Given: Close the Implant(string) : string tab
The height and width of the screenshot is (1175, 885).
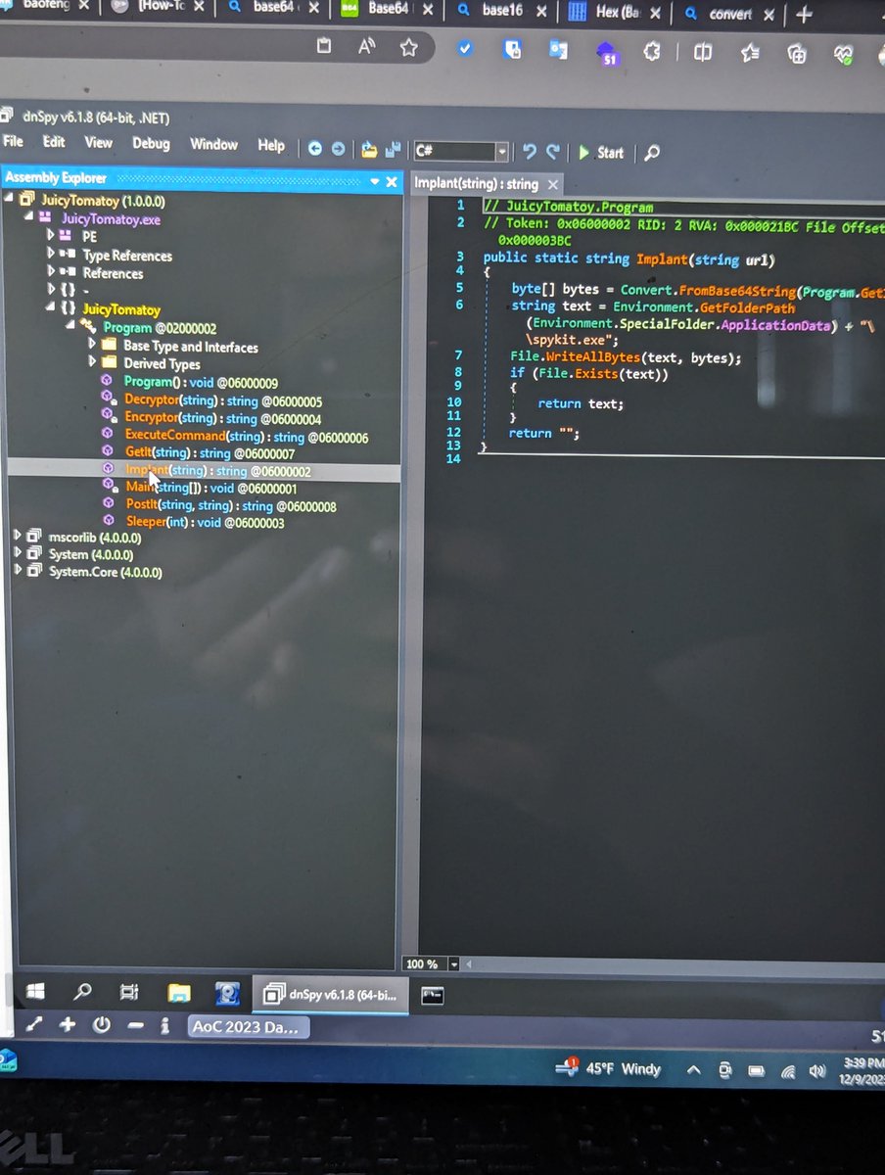Looking at the screenshot, I should (x=552, y=184).
